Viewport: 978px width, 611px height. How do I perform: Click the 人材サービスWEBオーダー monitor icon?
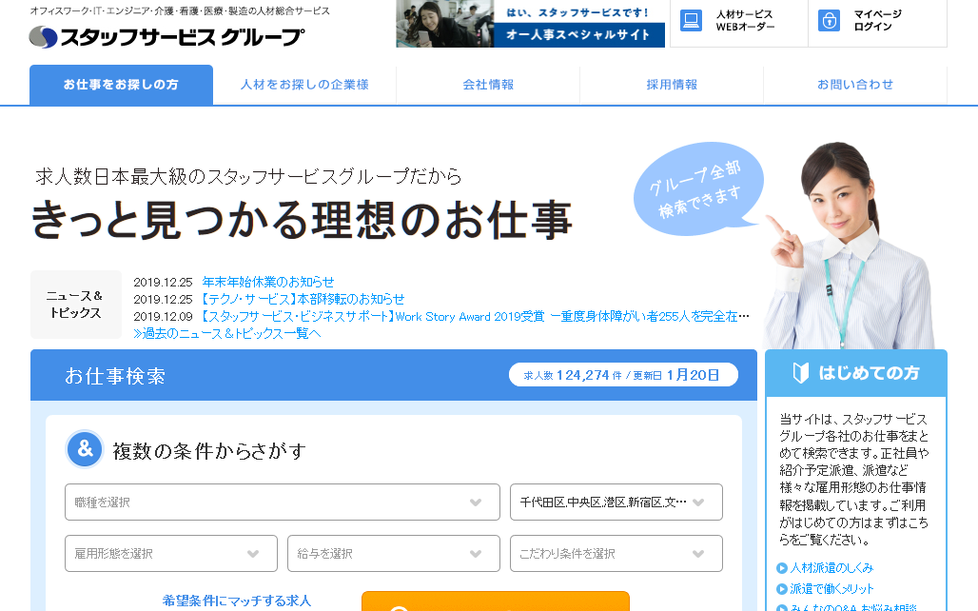pos(692,21)
